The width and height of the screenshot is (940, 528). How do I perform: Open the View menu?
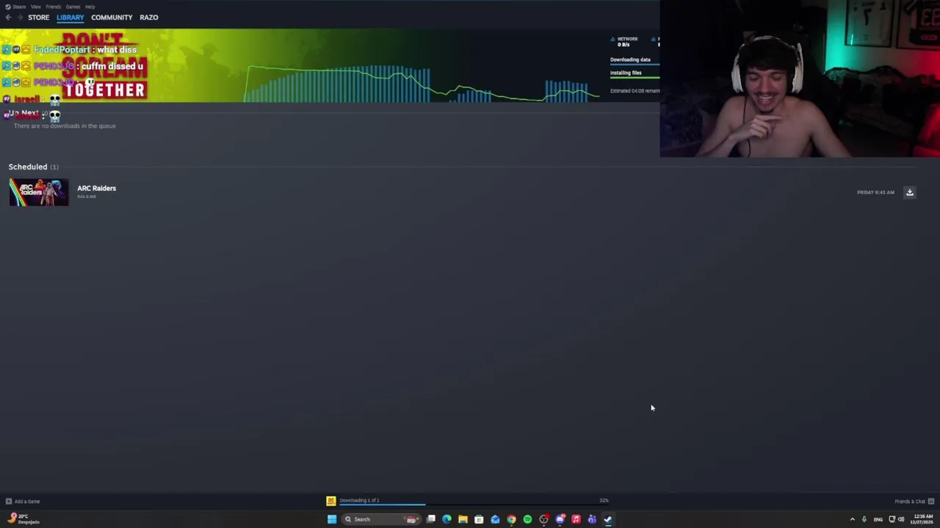pos(35,7)
